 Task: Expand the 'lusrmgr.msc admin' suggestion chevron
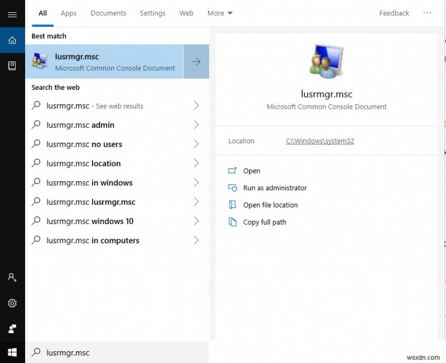(196, 125)
